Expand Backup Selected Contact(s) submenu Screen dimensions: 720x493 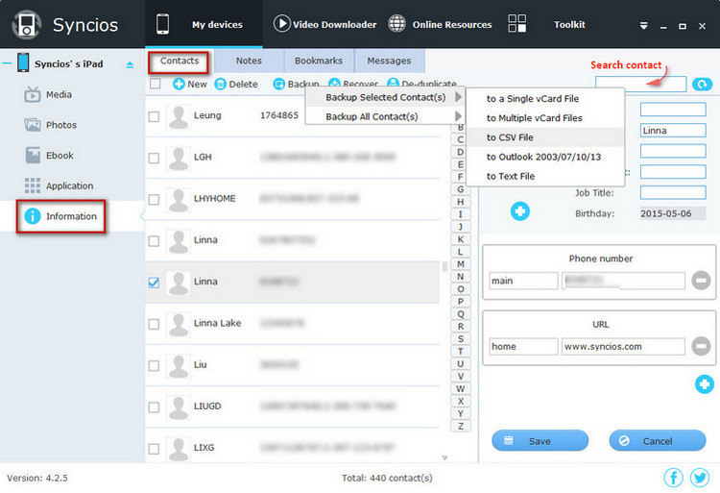385,97
